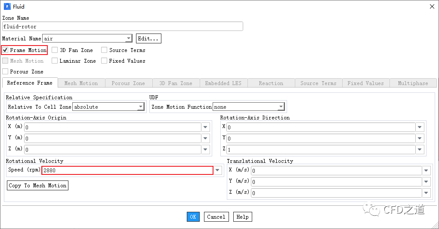The width and height of the screenshot is (439, 229).
Task: Click the Edit... material button
Action: tap(148, 39)
